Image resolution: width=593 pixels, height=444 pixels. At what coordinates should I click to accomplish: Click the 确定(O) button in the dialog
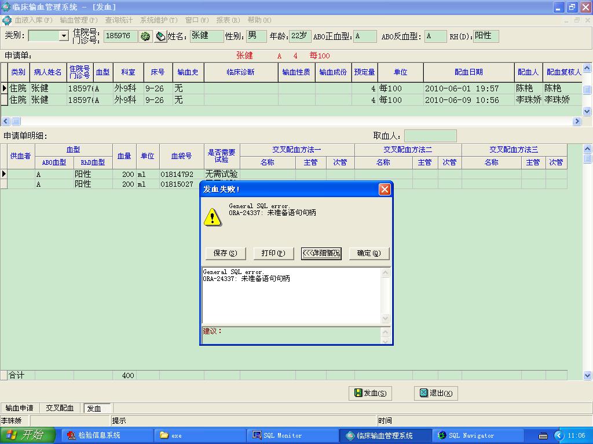tap(369, 253)
